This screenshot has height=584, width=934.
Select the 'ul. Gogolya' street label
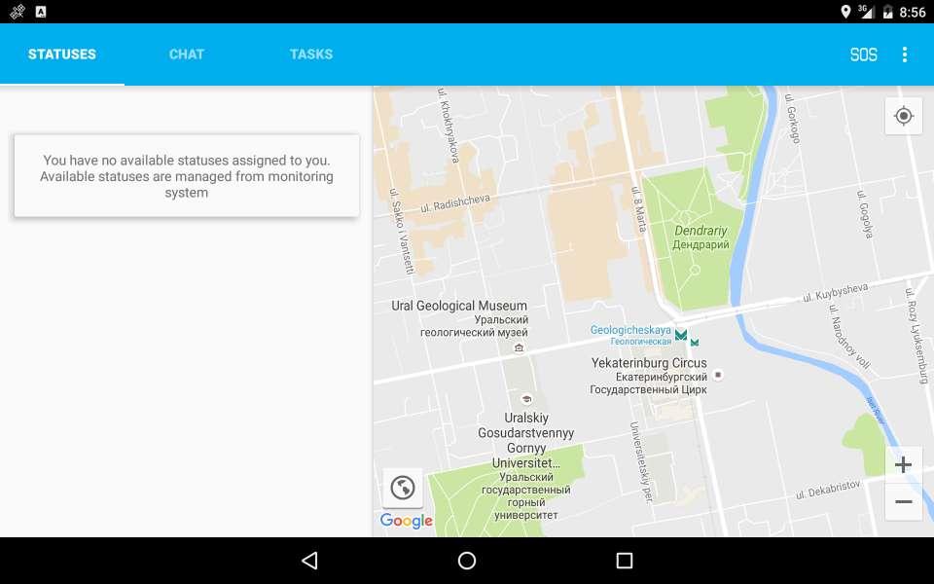(864, 214)
